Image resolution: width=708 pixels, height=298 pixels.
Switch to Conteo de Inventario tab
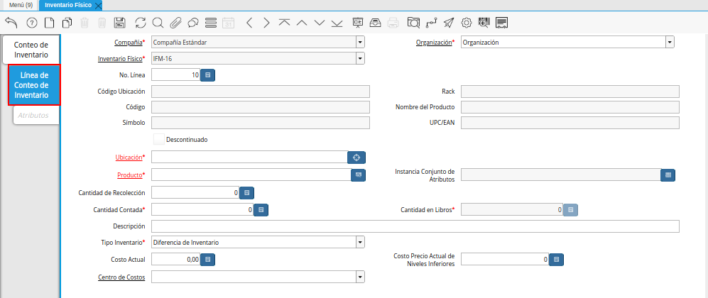(31, 50)
